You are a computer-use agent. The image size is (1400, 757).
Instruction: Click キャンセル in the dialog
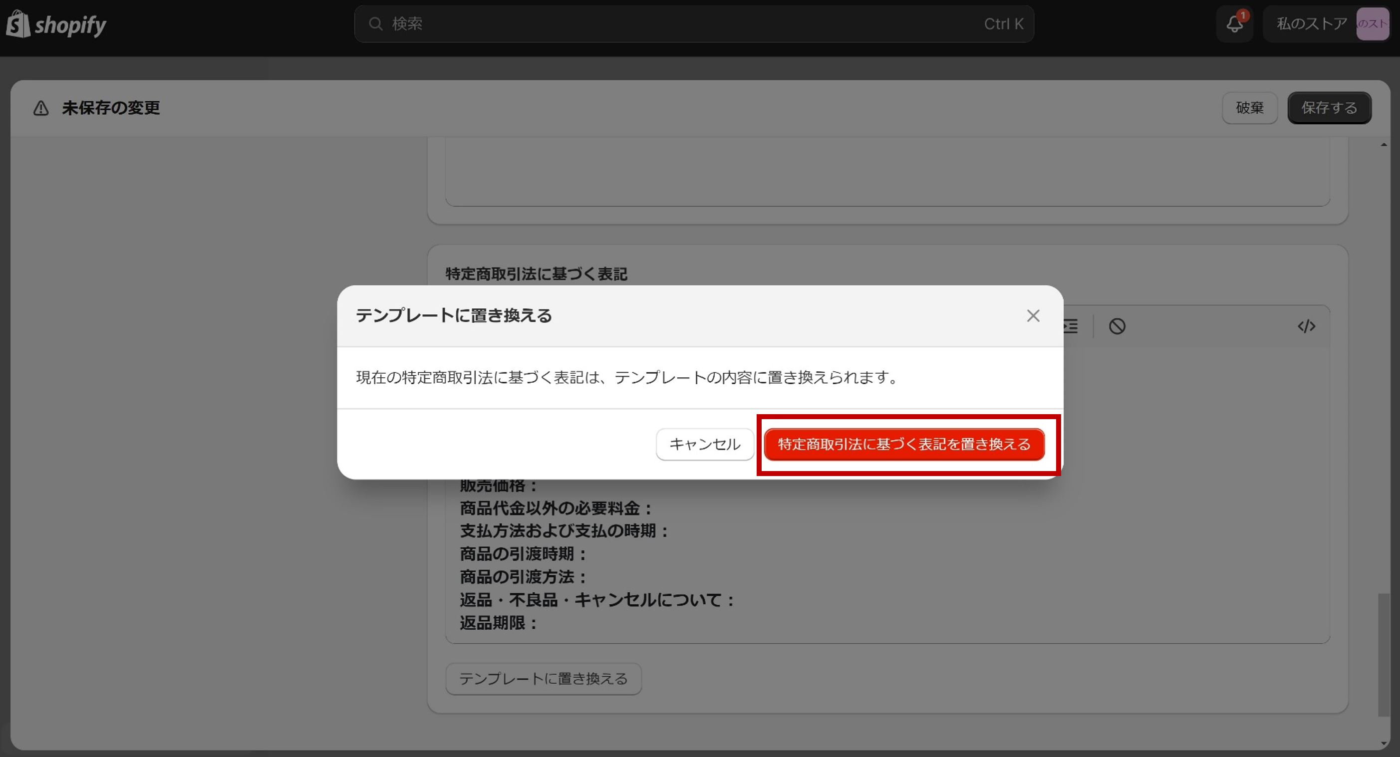[704, 444]
